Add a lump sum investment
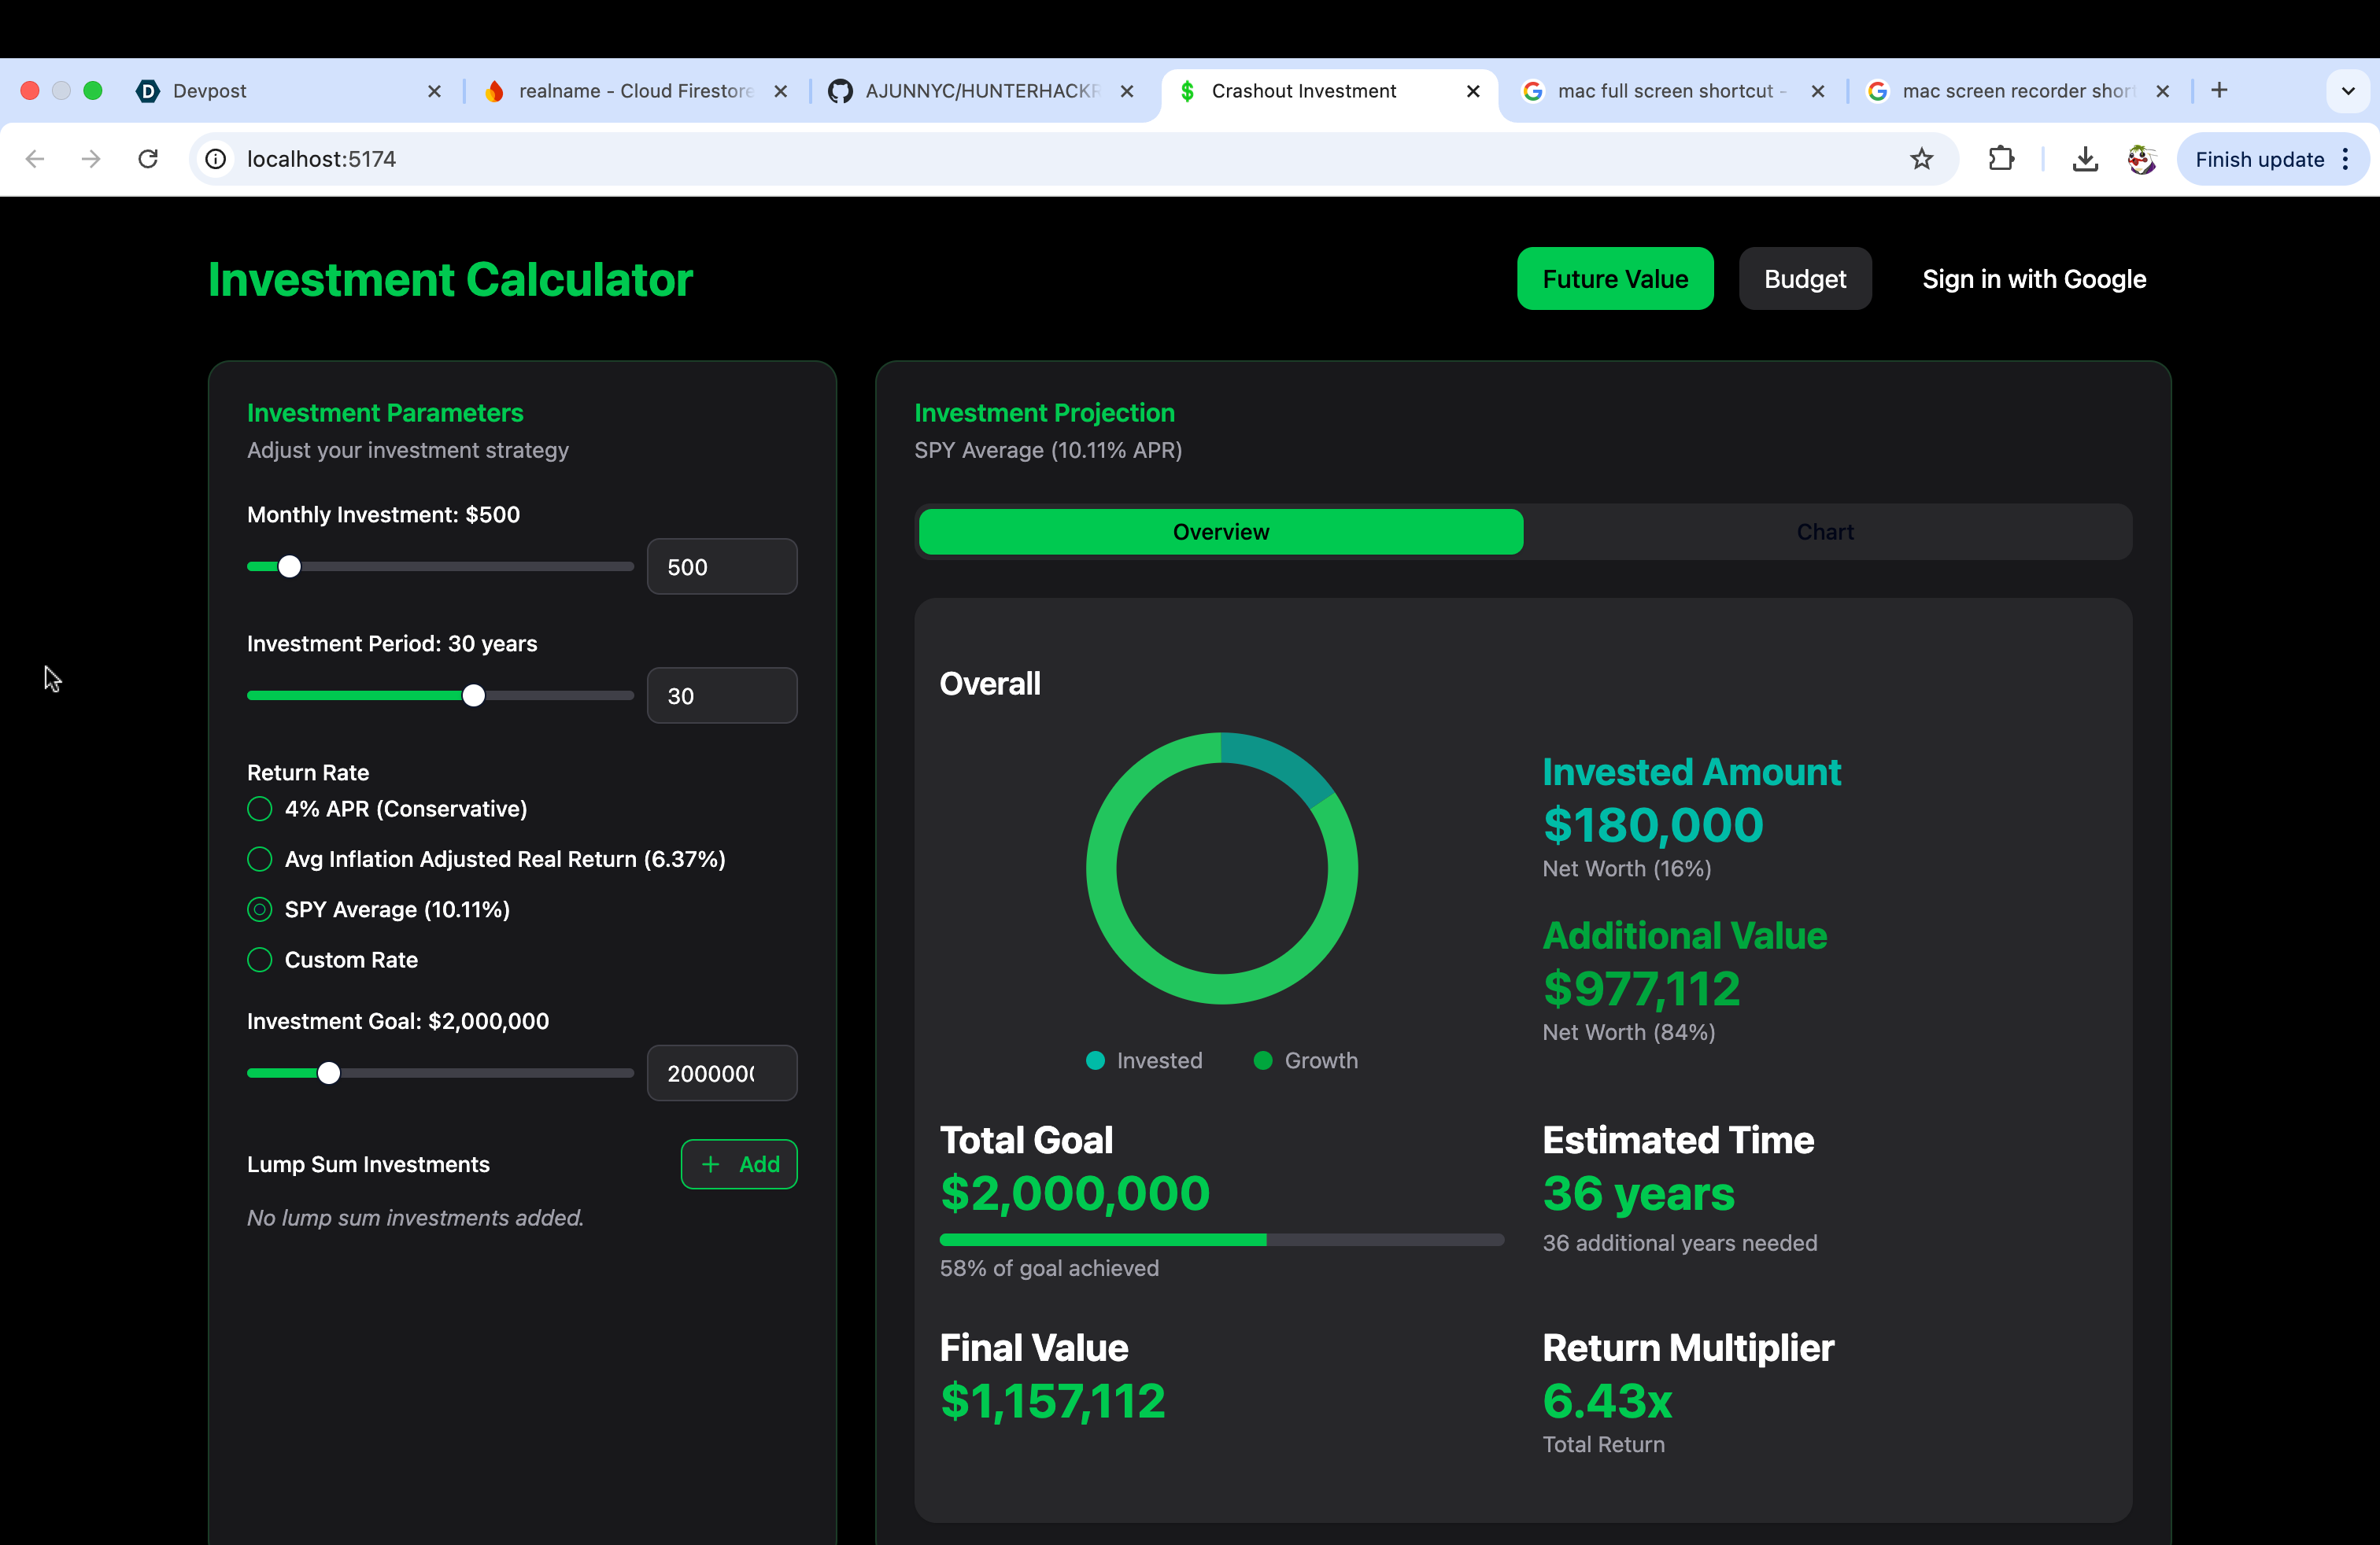2380x1545 pixels. [739, 1164]
